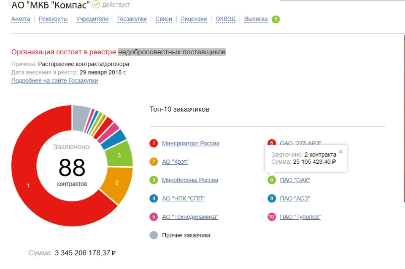Screen dimensions: 405x269
Task: Open the Учредители tab
Action: click(92, 19)
